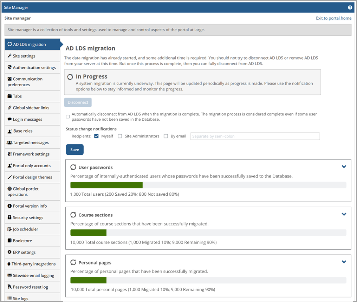This screenshot has height=302, width=357.
Task: Click the Save button
Action: point(75,149)
